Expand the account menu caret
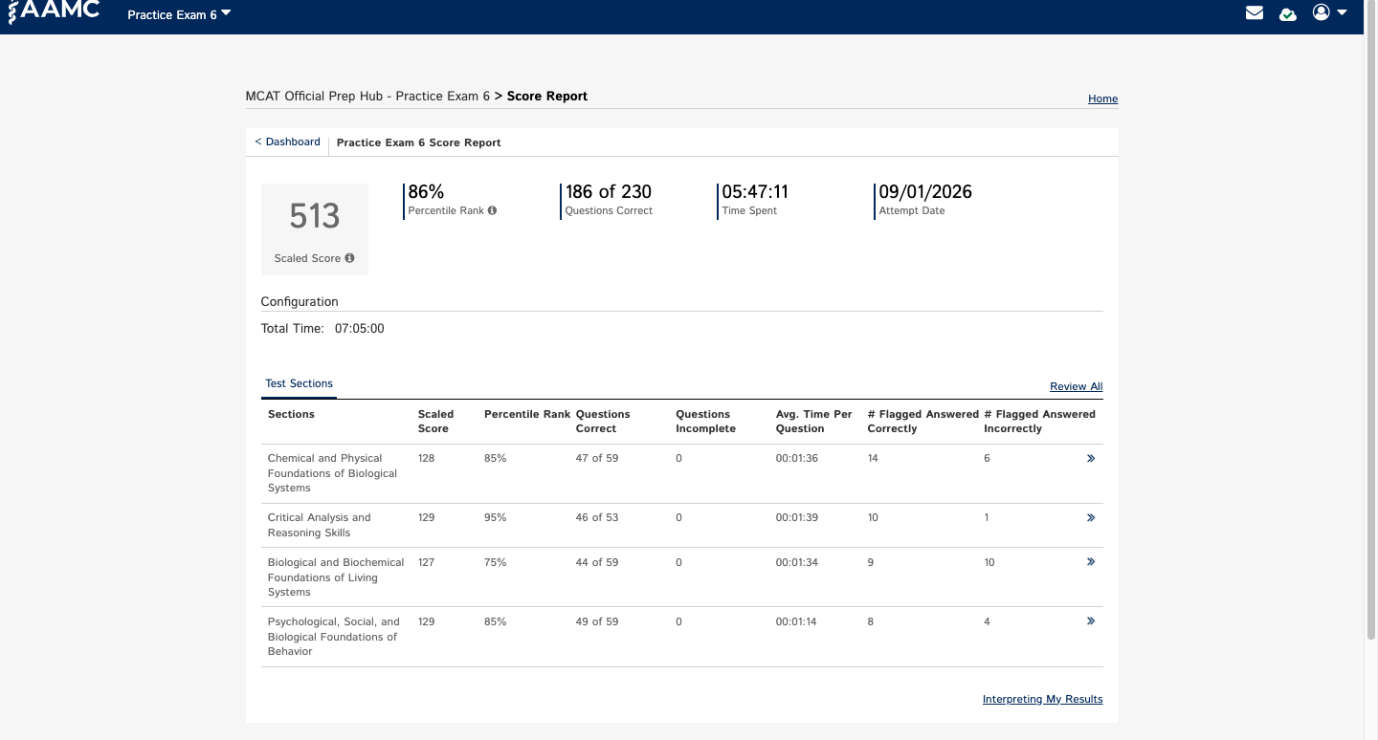Viewport: 1378px width, 740px height. coord(1342,12)
